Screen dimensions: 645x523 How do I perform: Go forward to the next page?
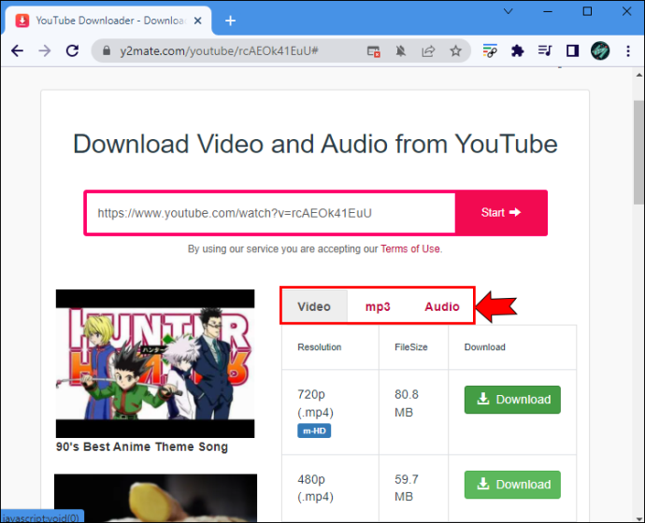pos(45,51)
